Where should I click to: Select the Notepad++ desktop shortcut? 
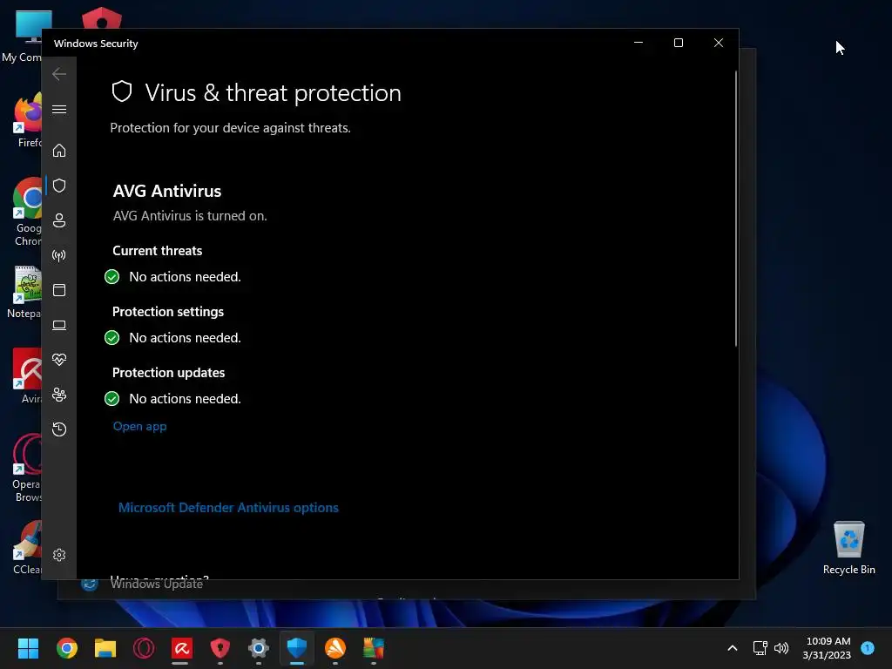pyautogui.click(x=24, y=292)
